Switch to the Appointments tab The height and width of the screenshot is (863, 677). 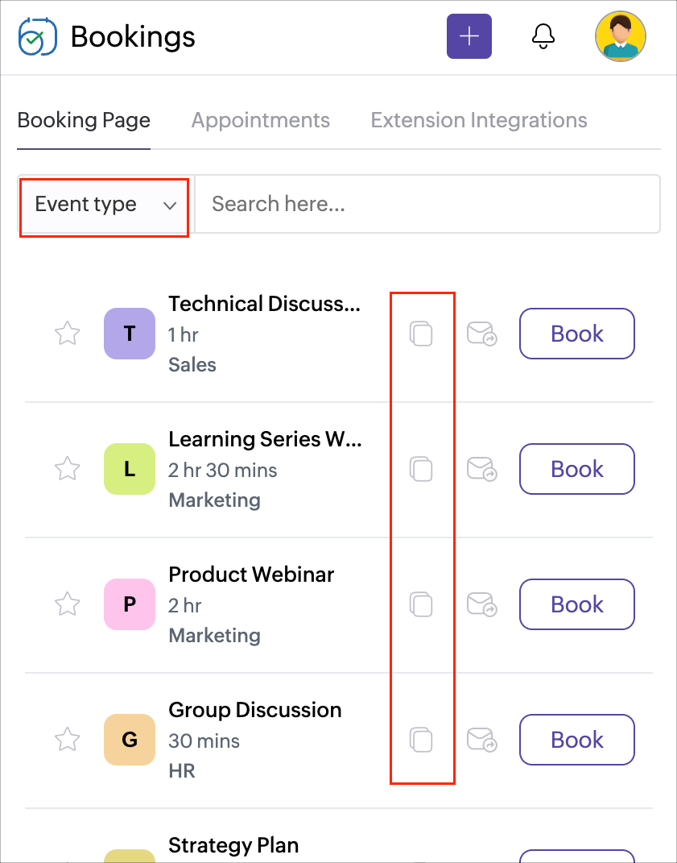click(x=260, y=121)
